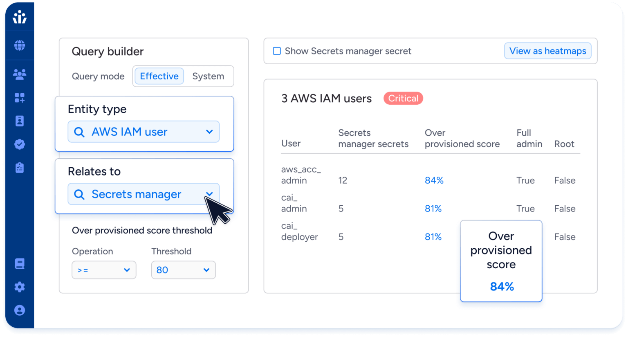Open the clipboard checklist icon in sidebar

point(19,168)
